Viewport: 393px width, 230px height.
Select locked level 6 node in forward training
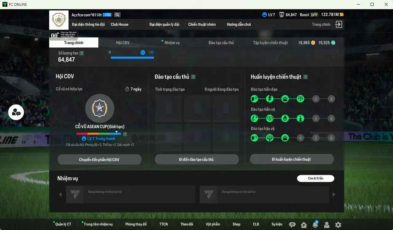tap(331, 99)
